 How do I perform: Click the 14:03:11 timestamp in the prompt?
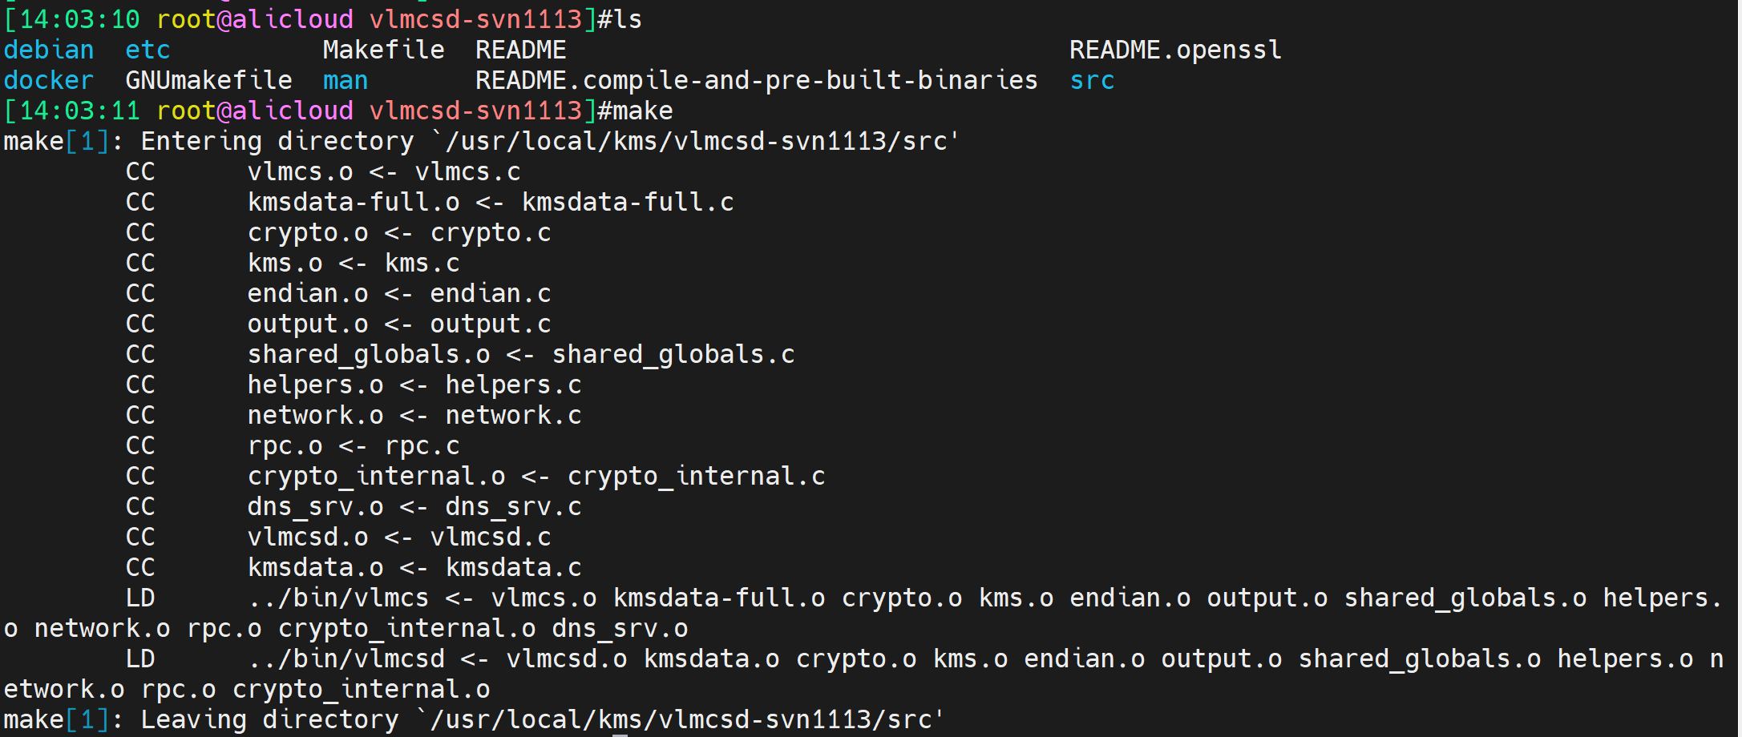click(79, 111)
